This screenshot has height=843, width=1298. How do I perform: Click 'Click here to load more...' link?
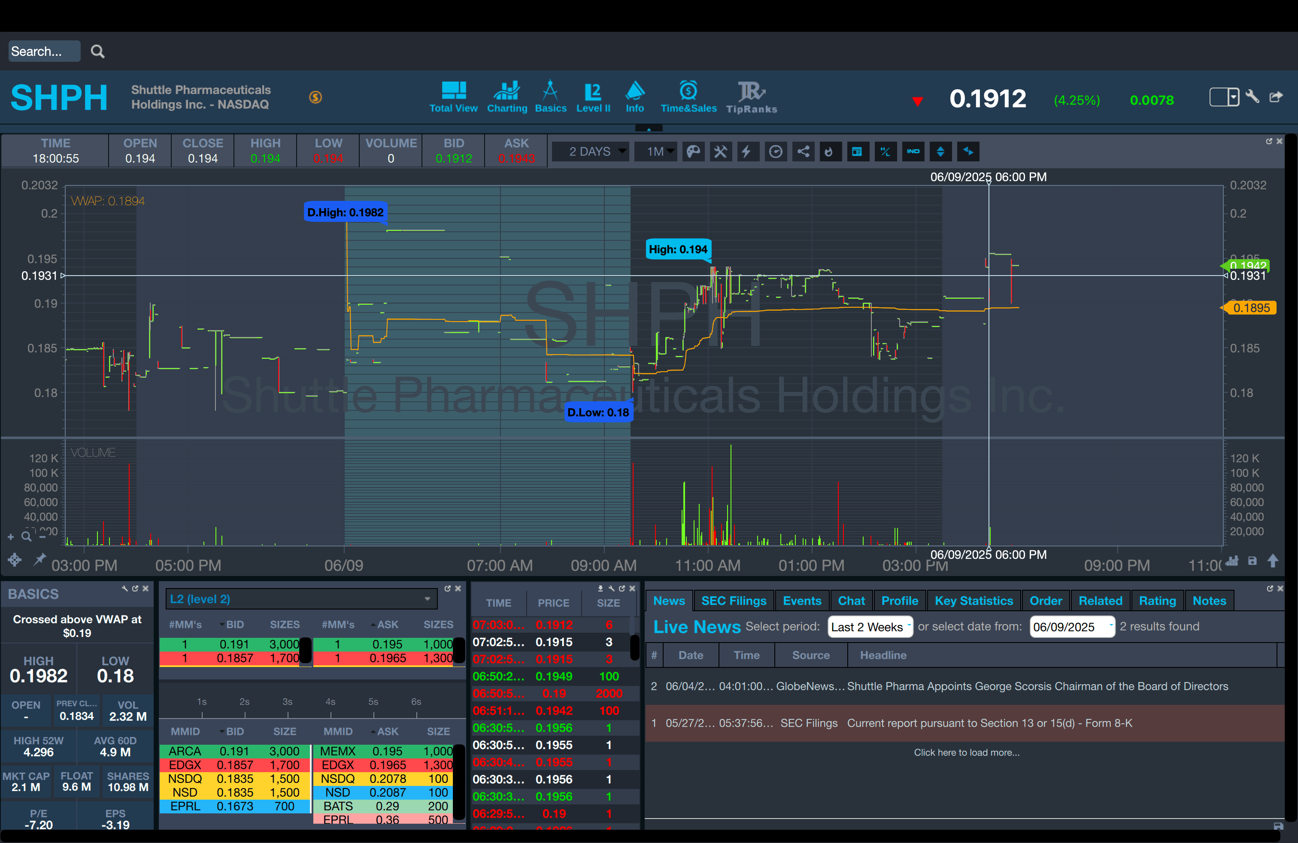coord(966,752)
